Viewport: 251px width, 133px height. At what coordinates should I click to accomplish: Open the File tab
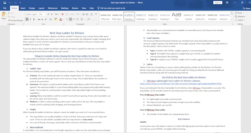[x=5, y=8]
